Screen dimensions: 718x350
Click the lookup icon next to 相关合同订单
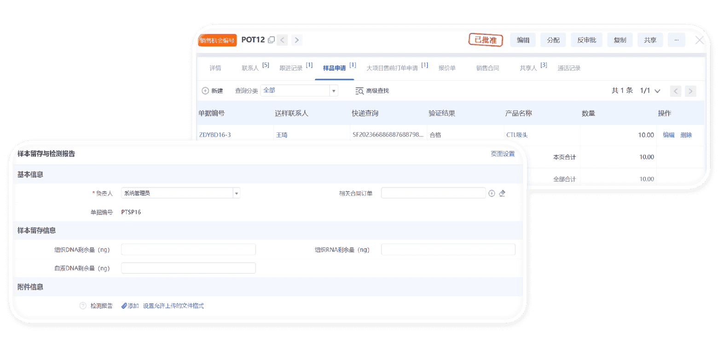(x=492, y=193)
